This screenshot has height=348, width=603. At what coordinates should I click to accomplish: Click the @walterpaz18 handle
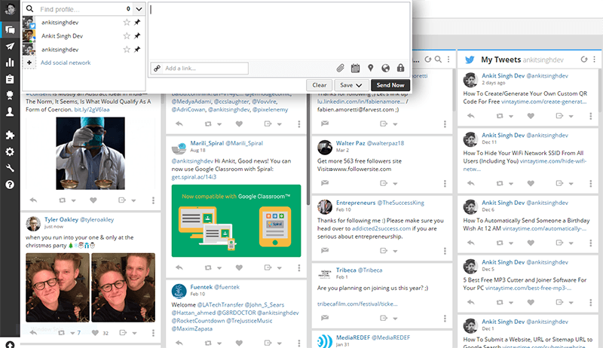click(x=385, y=143)
